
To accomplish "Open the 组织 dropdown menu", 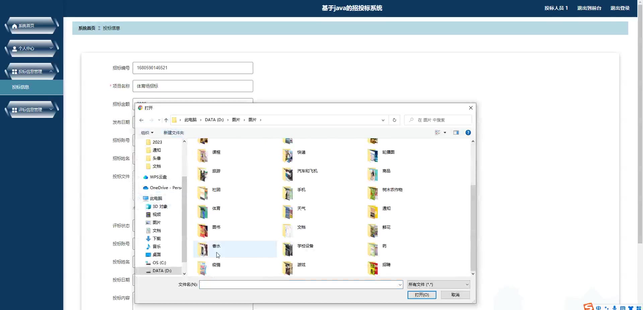I will click(147, 133).
